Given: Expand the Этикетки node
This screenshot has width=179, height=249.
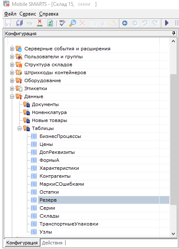Looking at the screenshot, I should pos(12,88).
